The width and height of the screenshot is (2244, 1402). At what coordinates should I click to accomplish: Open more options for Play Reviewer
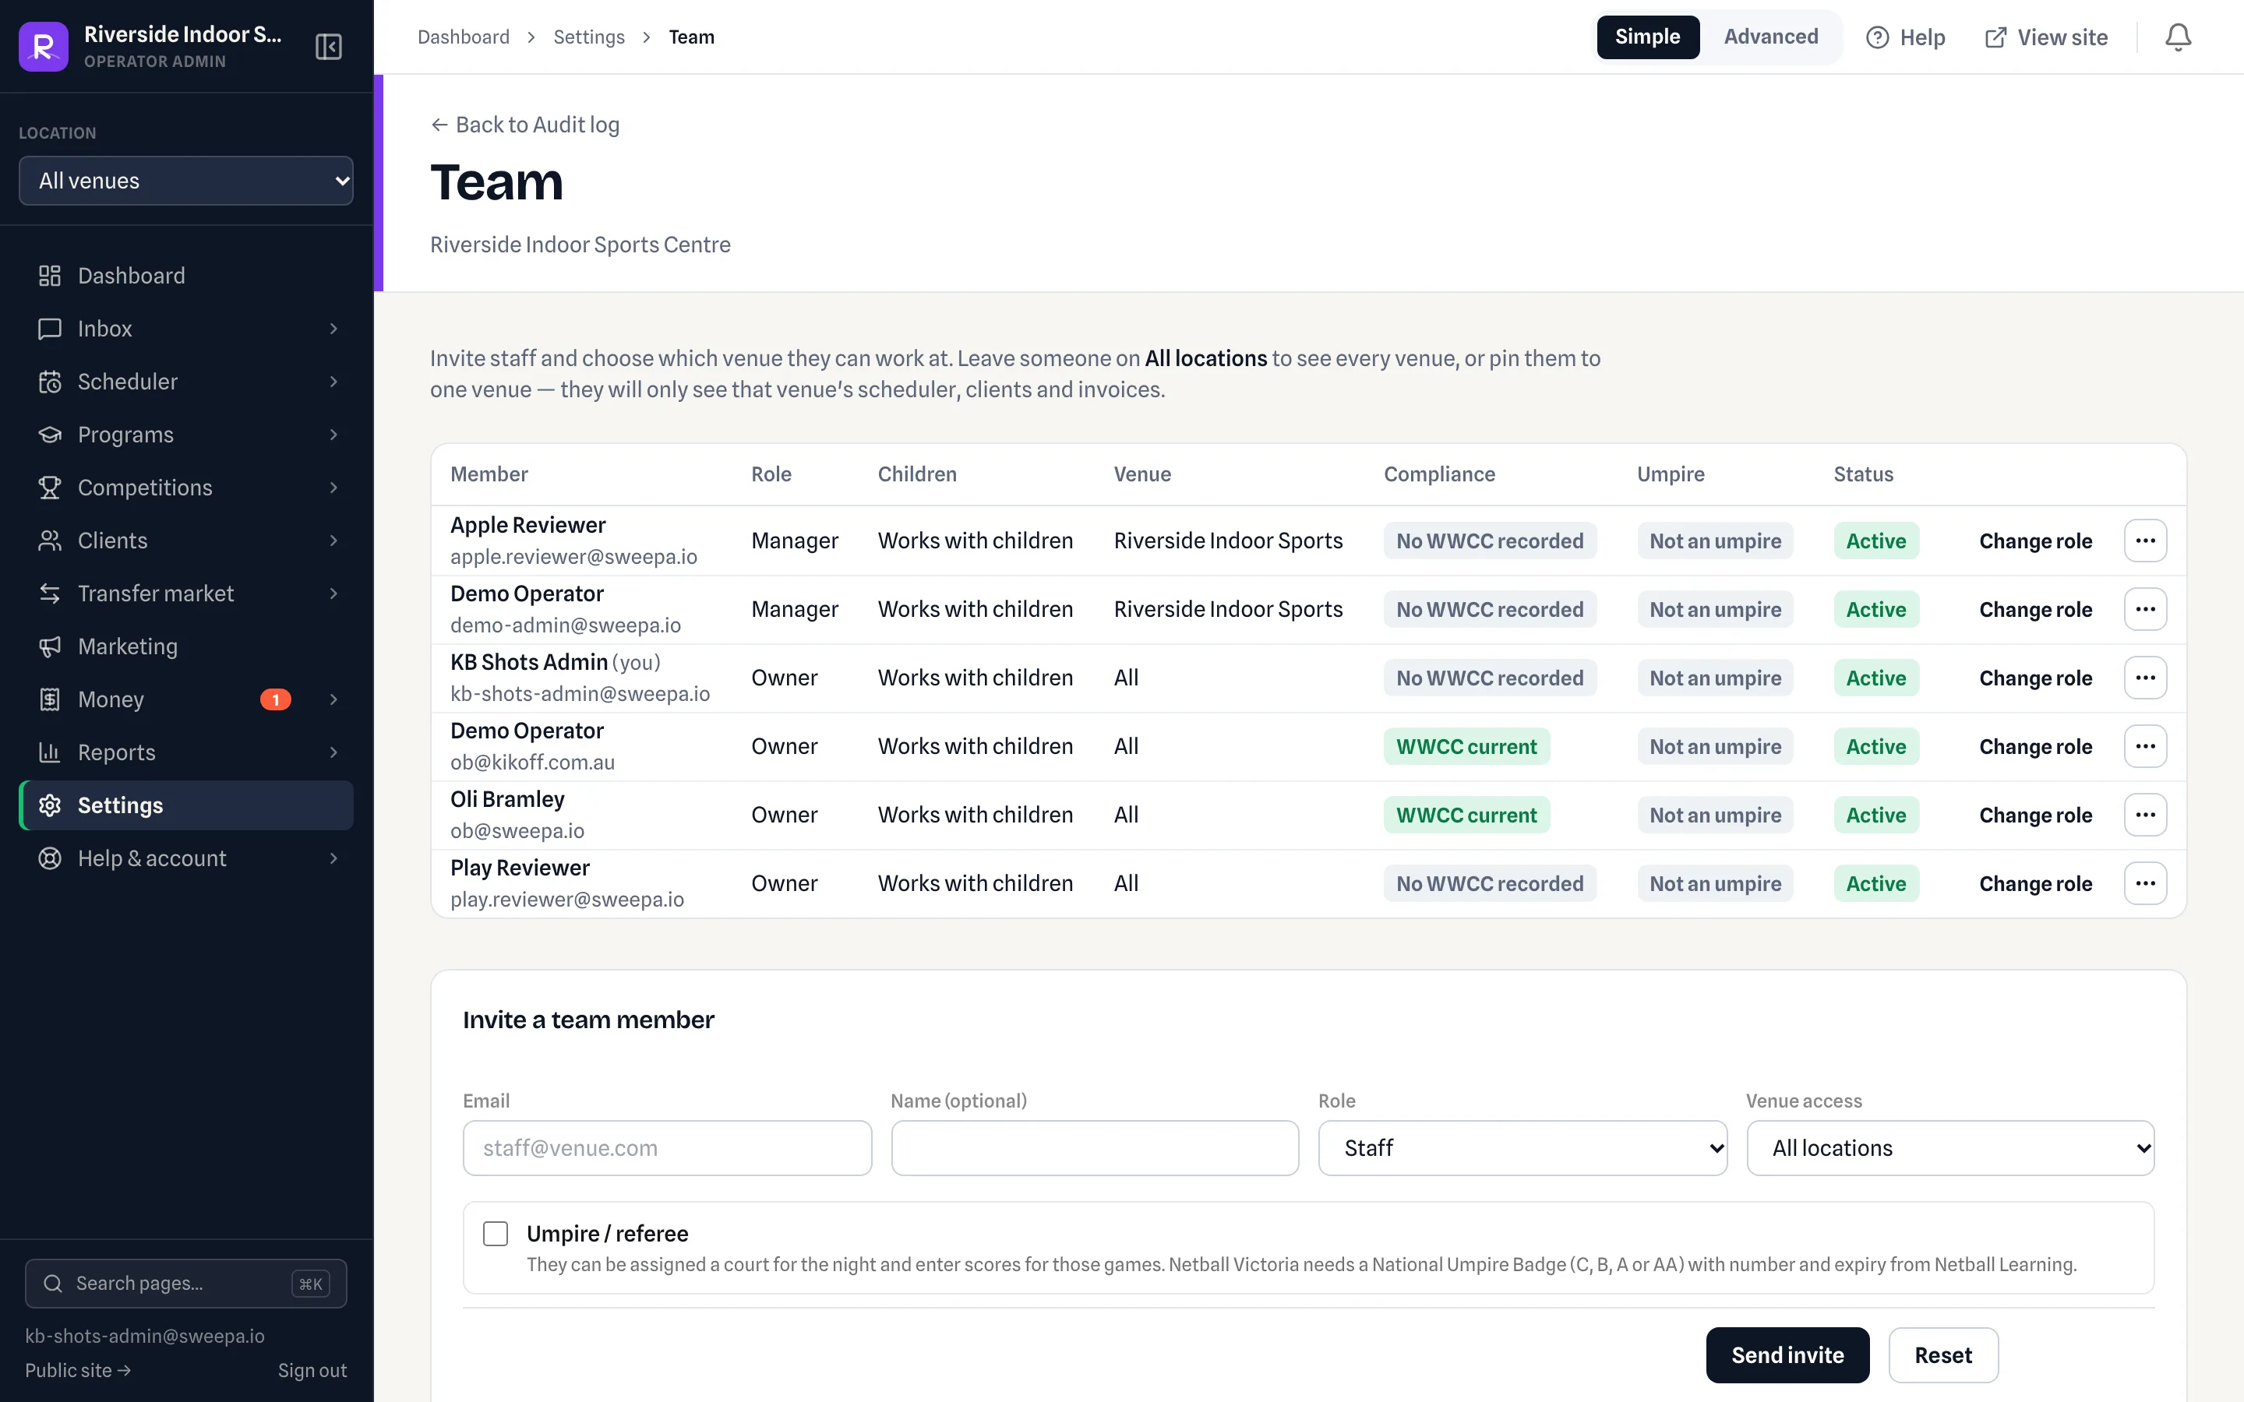click(2145, 884)
